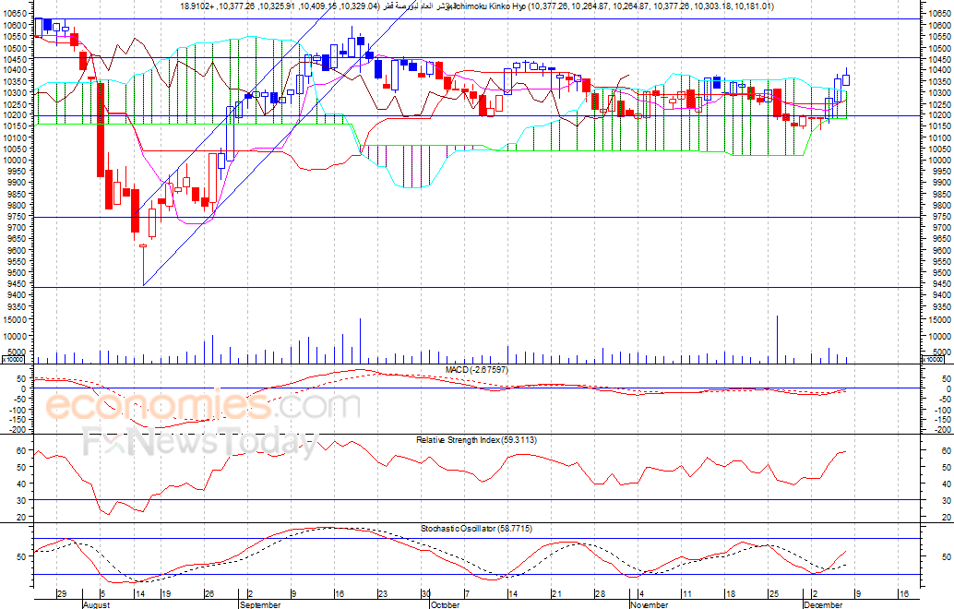The image size is (954, 609).
Task: Click the August month label
Action: pyautogui.click(x=96, y=604)
